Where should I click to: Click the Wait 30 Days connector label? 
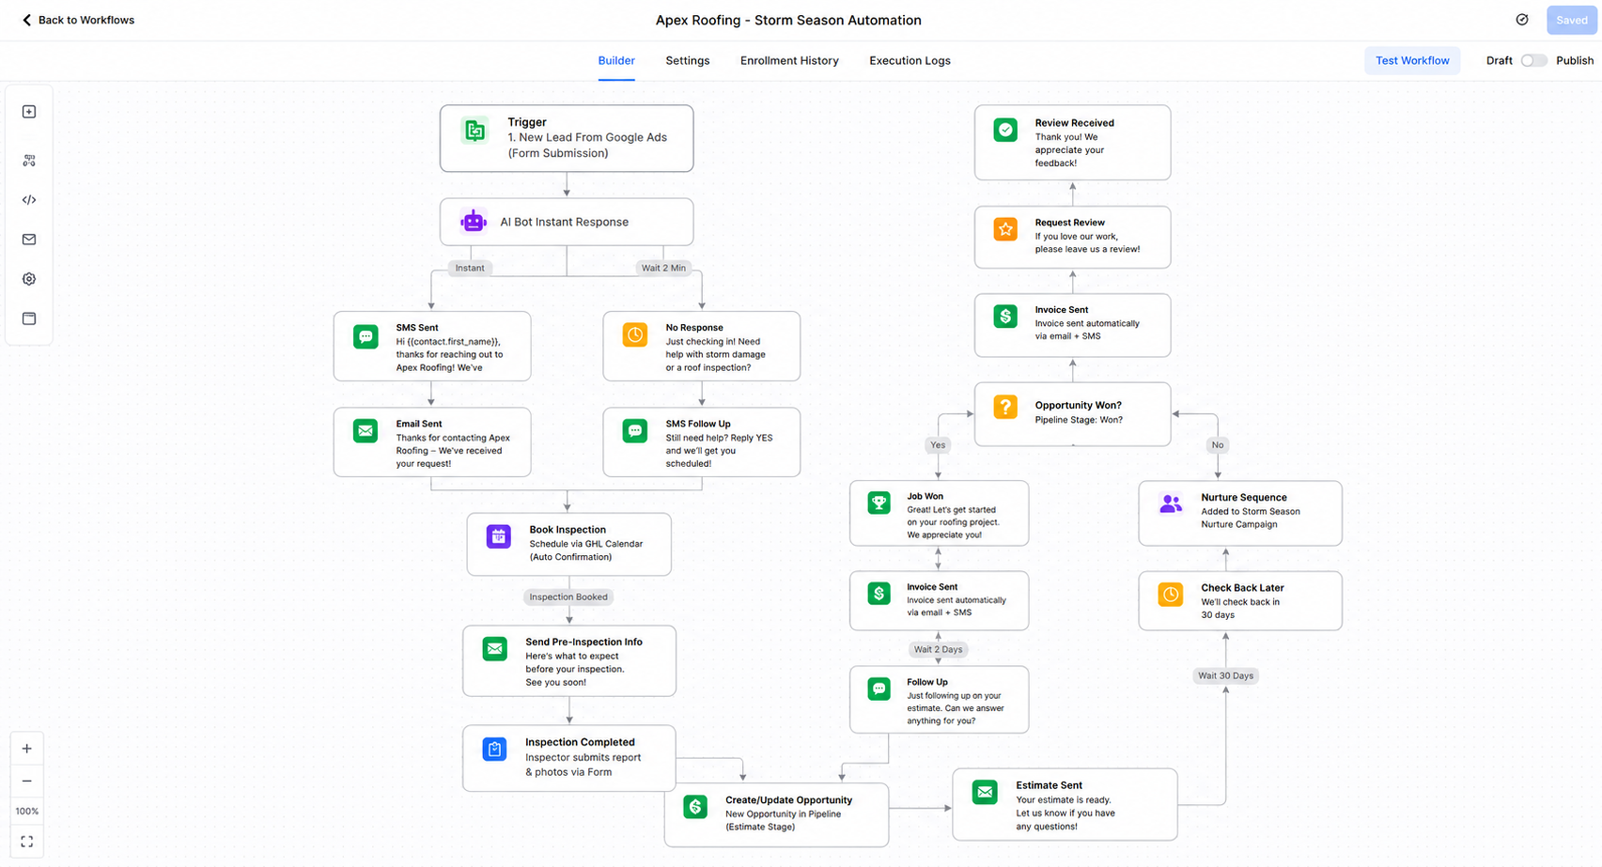point(1225,675)
